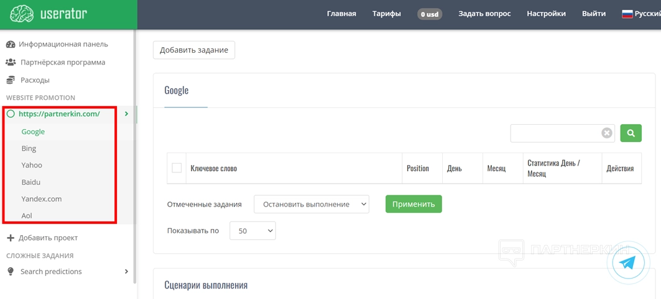Click the Добавить проект link

pyautogui.click(x=48, y=238)
